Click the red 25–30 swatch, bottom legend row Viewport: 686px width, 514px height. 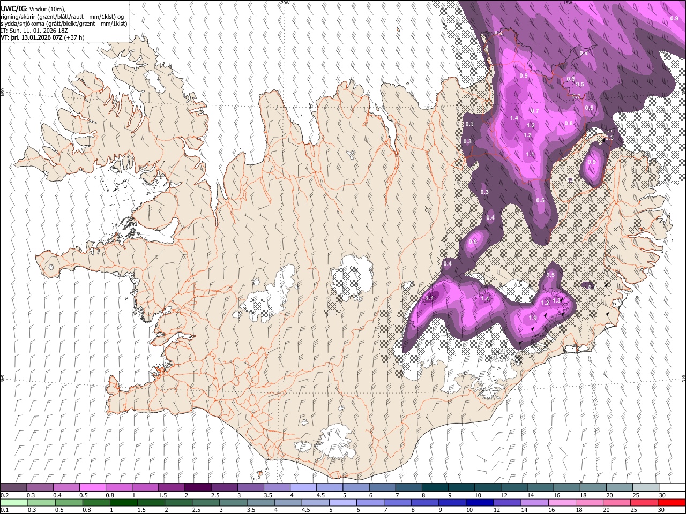tap(644, 503)
